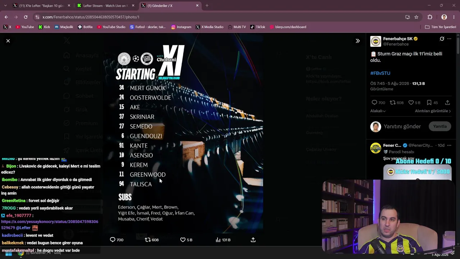
Task: Open the Futbol - skorlar bookmark
Action: tap(148, 27)
